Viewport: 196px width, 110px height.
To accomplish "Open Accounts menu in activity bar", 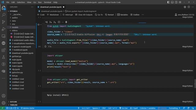I will (3, 96).
